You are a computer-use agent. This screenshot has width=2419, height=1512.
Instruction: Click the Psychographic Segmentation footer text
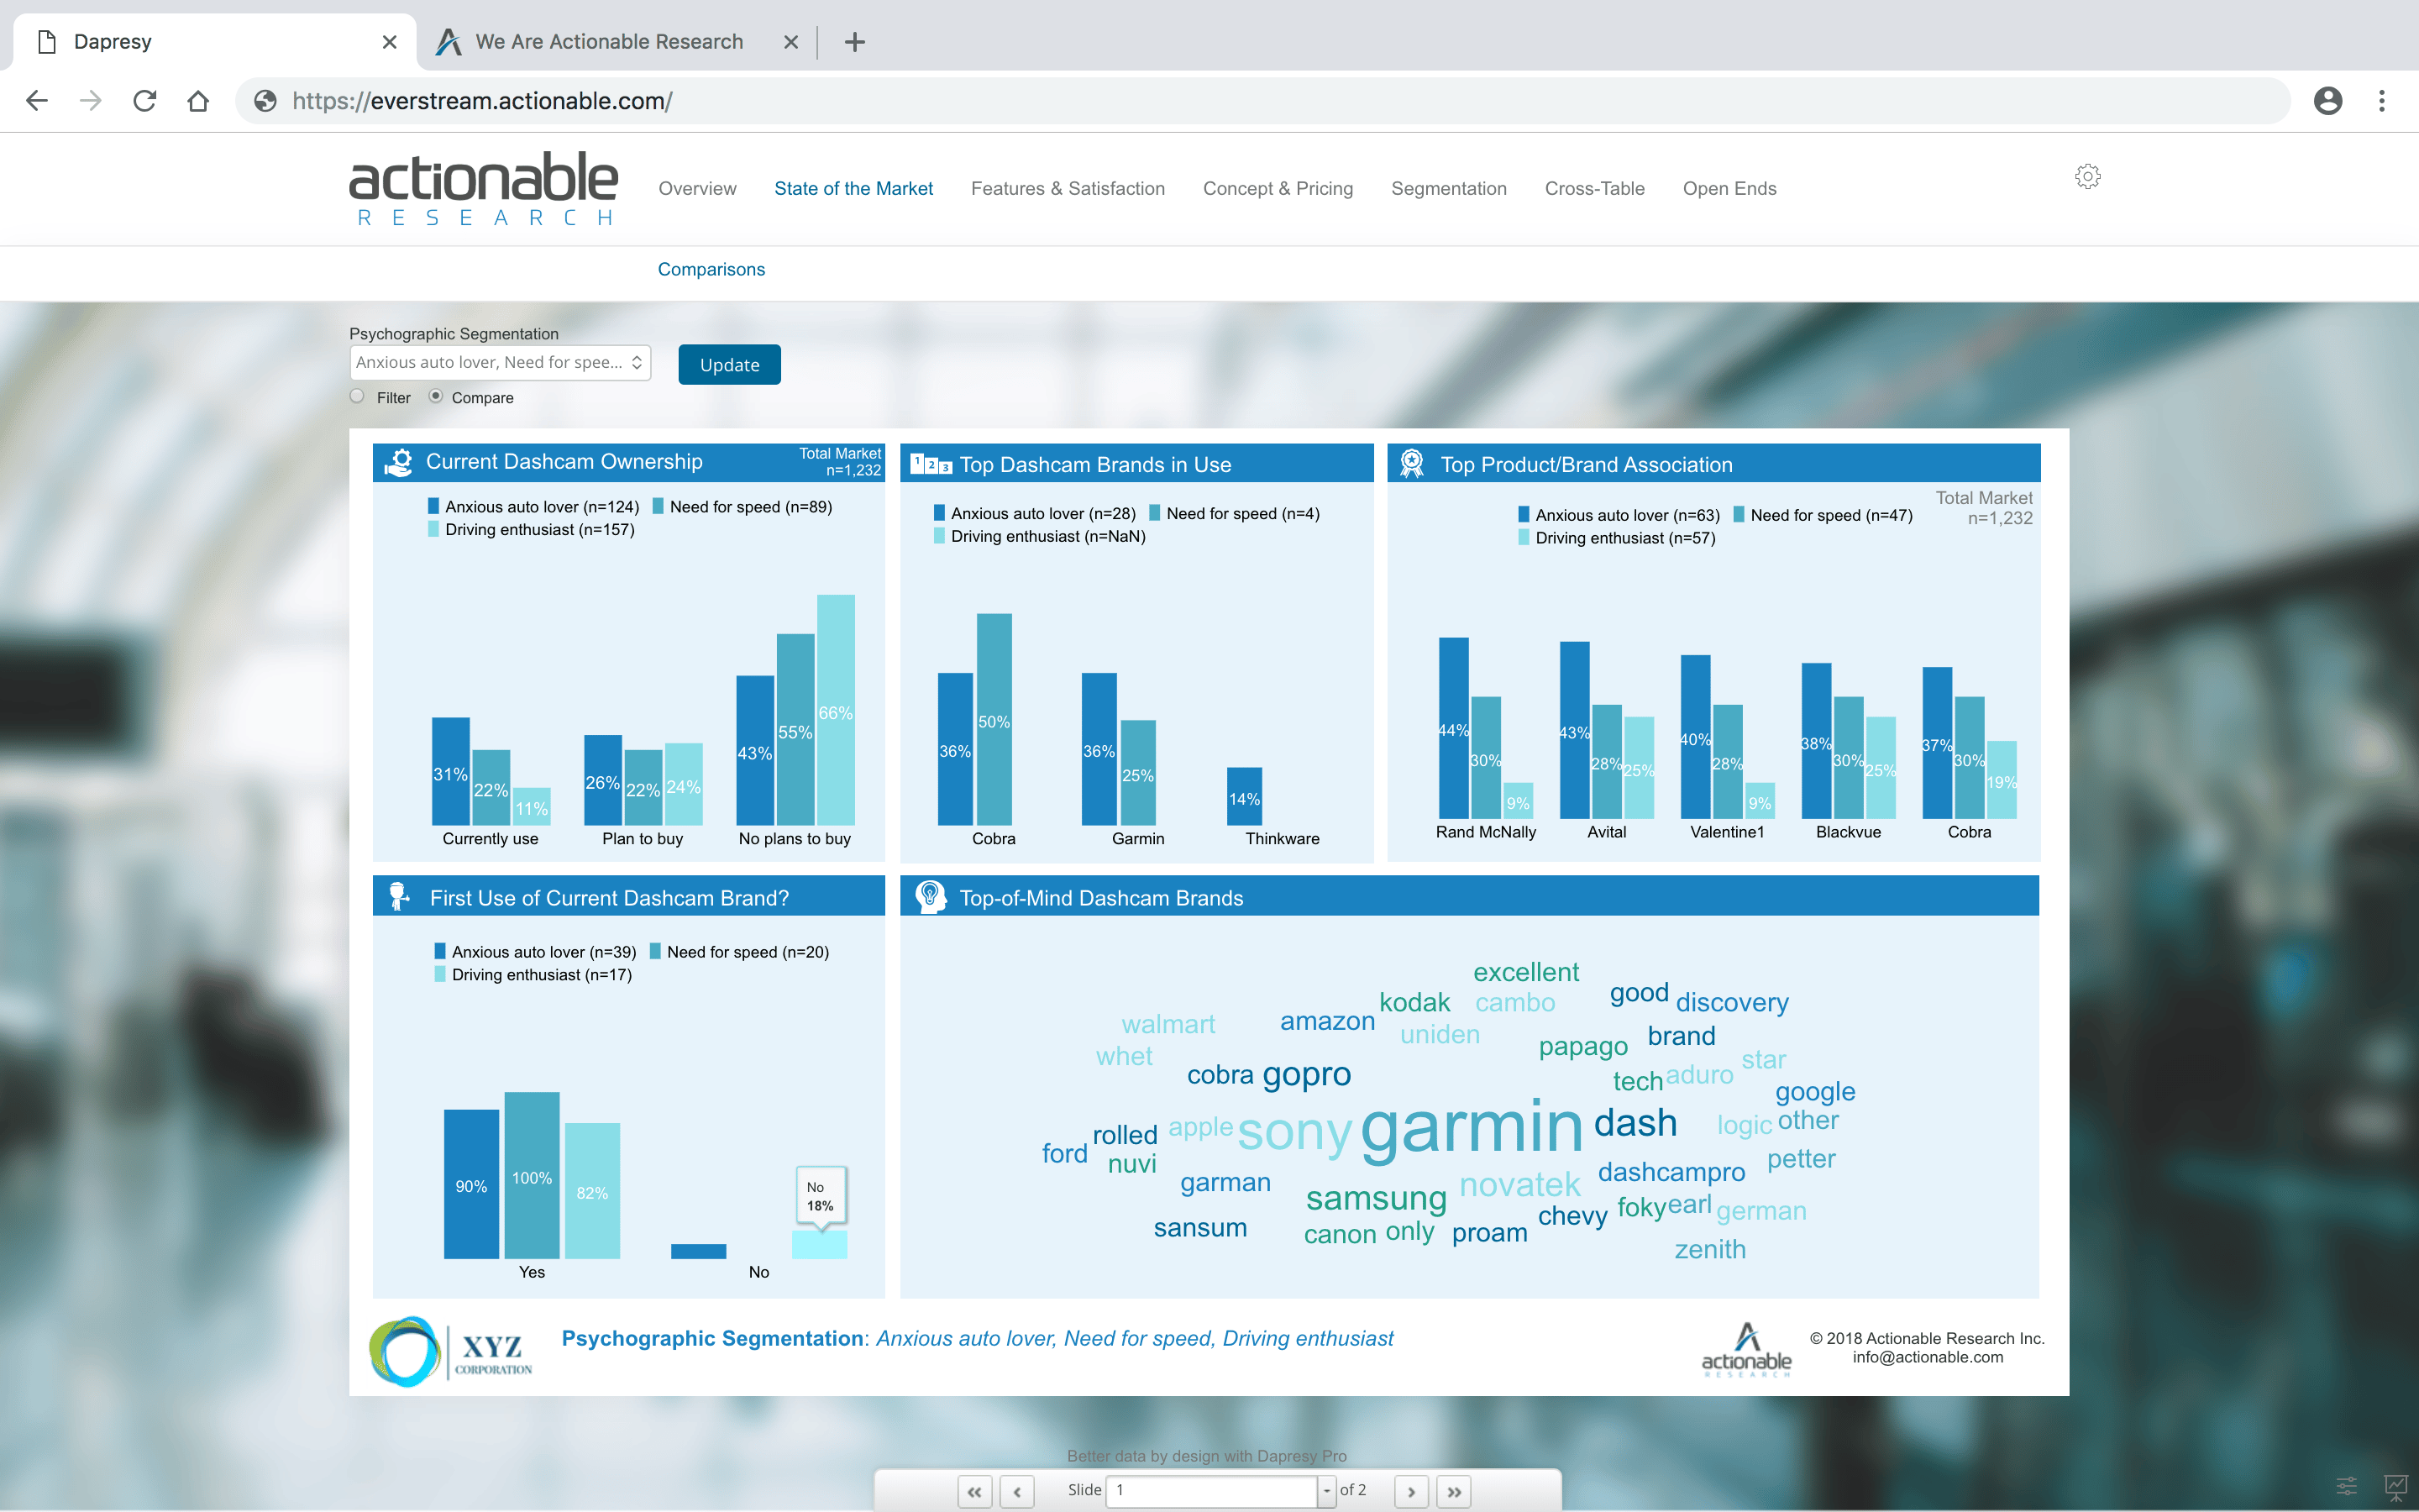(977, 1338)
